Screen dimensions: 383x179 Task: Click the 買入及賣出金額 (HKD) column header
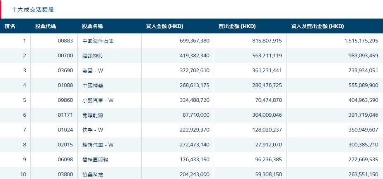pos(317,26)
